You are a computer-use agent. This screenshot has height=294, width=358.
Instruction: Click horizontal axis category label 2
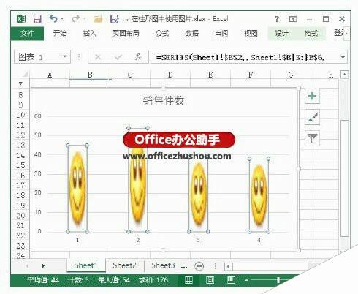[x=138, y=241]
